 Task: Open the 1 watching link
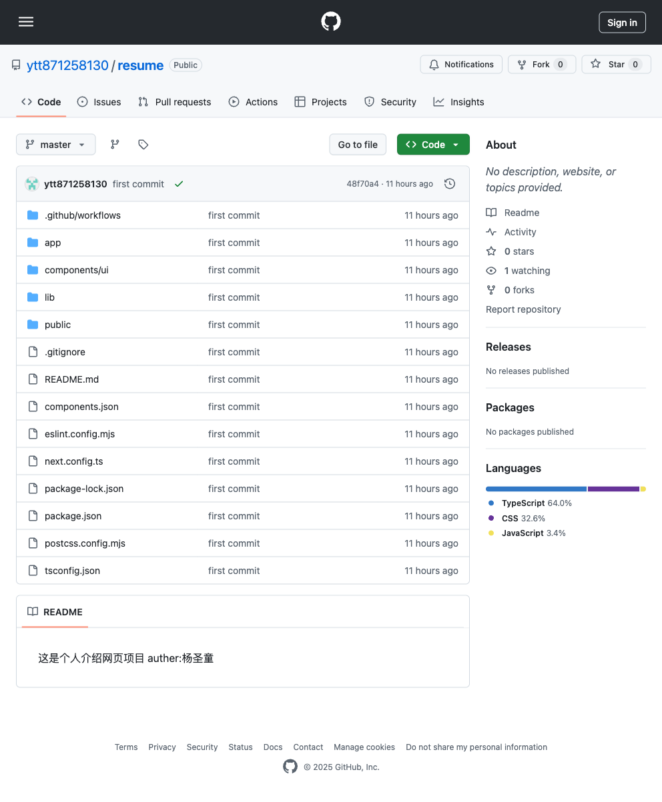pos(518,271)
